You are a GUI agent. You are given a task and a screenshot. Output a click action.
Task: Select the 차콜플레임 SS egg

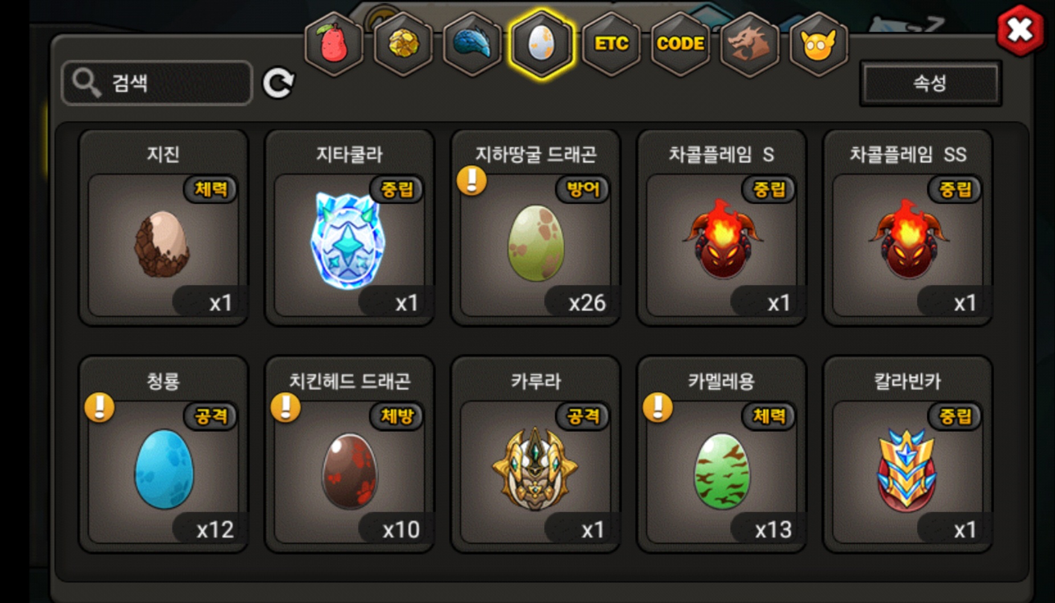coord(908,228)
